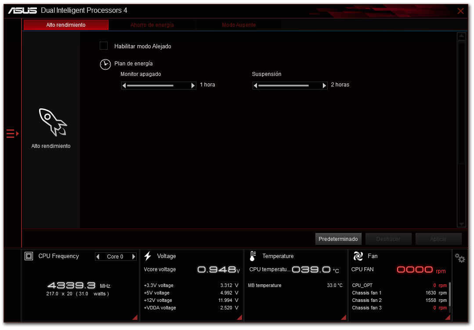Switch to the Ahorro de energía tab
474x330 pixels.
pyautogui.click(x=152, y=25)
